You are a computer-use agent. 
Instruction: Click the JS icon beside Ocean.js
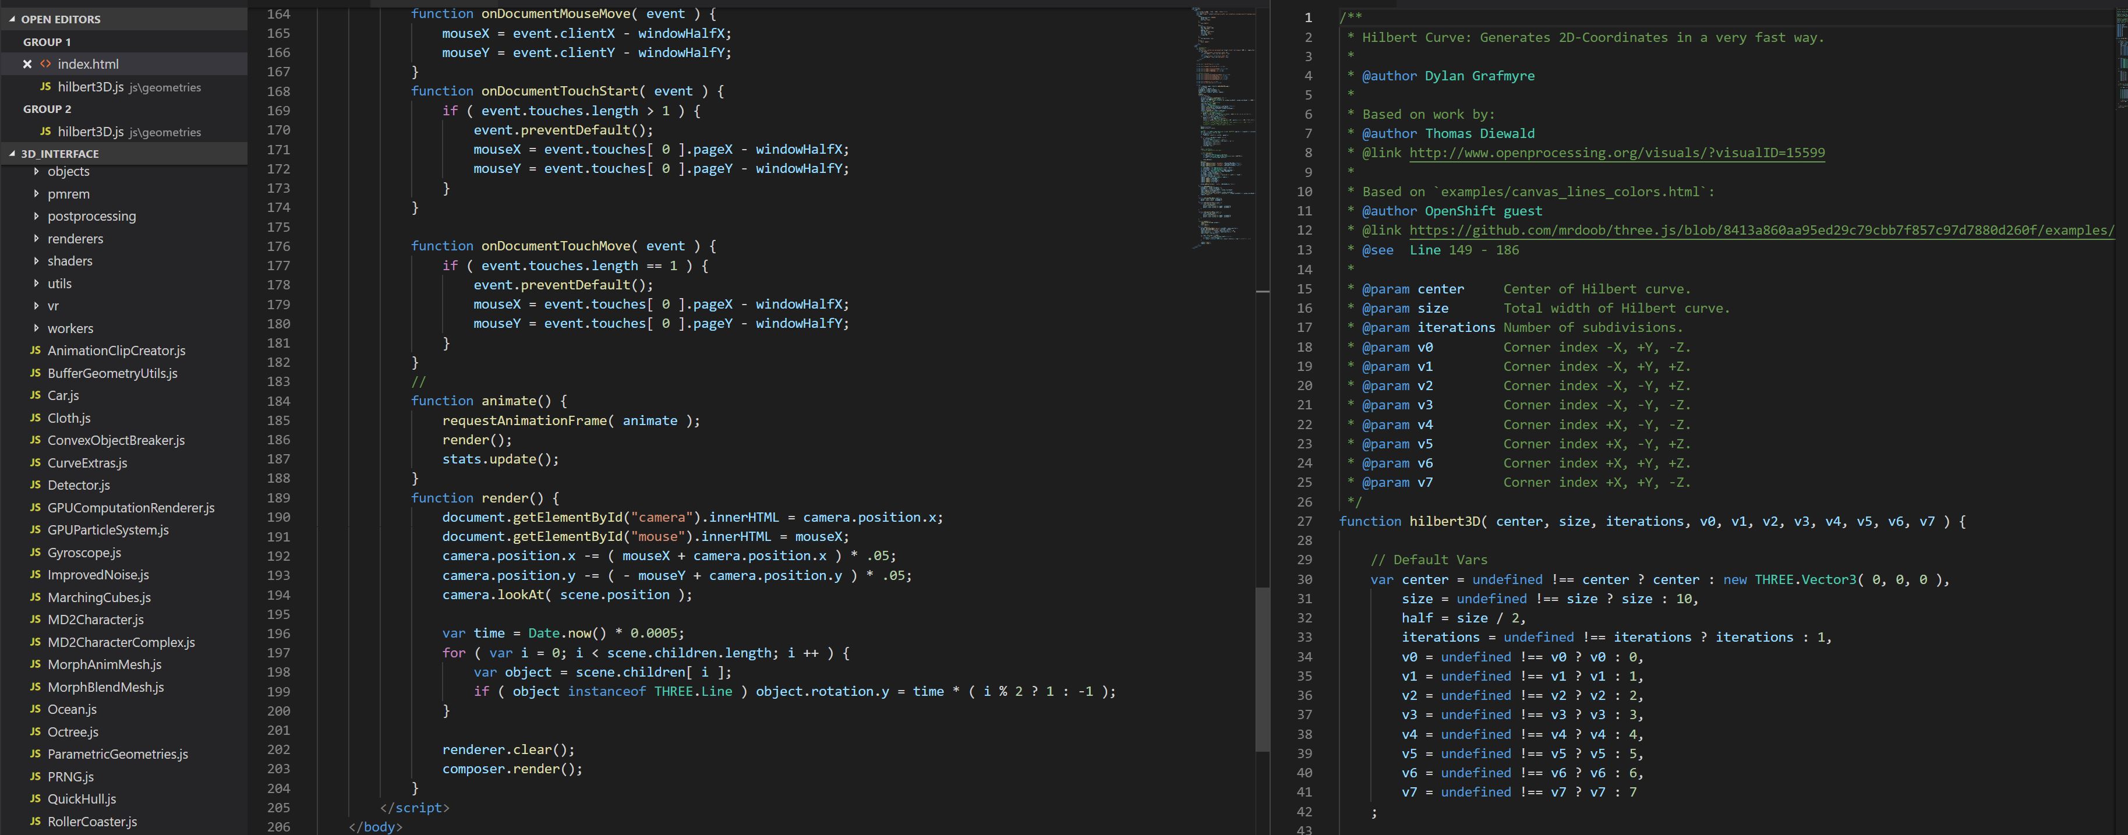[36, 709]
